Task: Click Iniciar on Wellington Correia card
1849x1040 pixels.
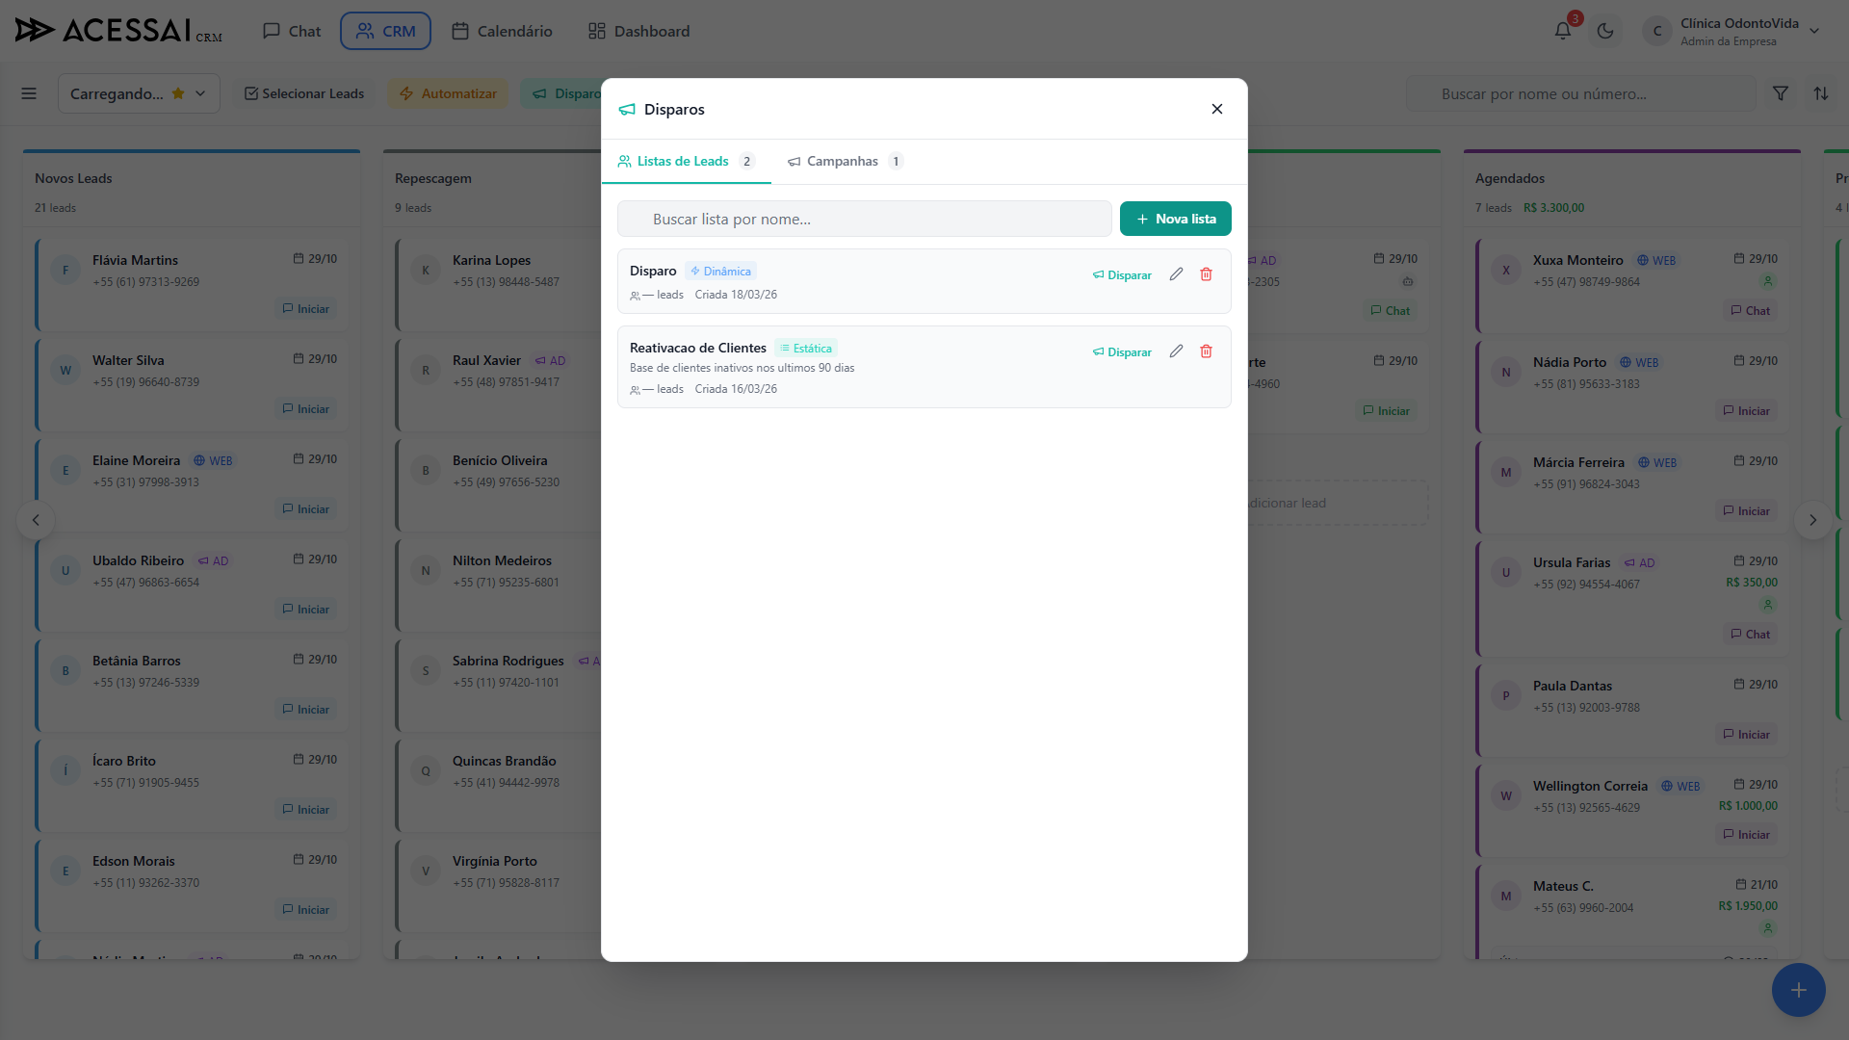Action: point(1746,835)
